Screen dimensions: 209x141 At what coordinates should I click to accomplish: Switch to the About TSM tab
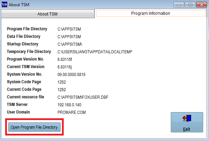[x=47, y=14]
